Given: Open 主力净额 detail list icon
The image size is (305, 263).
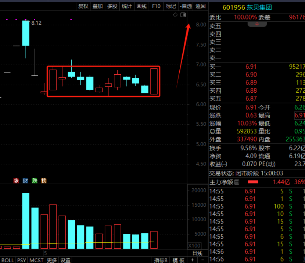Looking at the screenshot, I should click(x=237, y=182).
